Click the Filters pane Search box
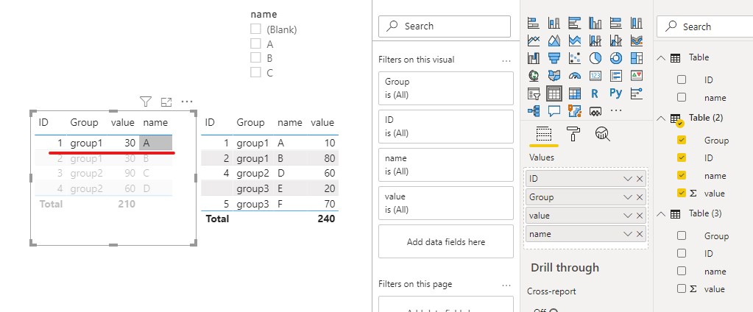Image resolution: width=753 pixels, height=312 pixels. point(444,26)
